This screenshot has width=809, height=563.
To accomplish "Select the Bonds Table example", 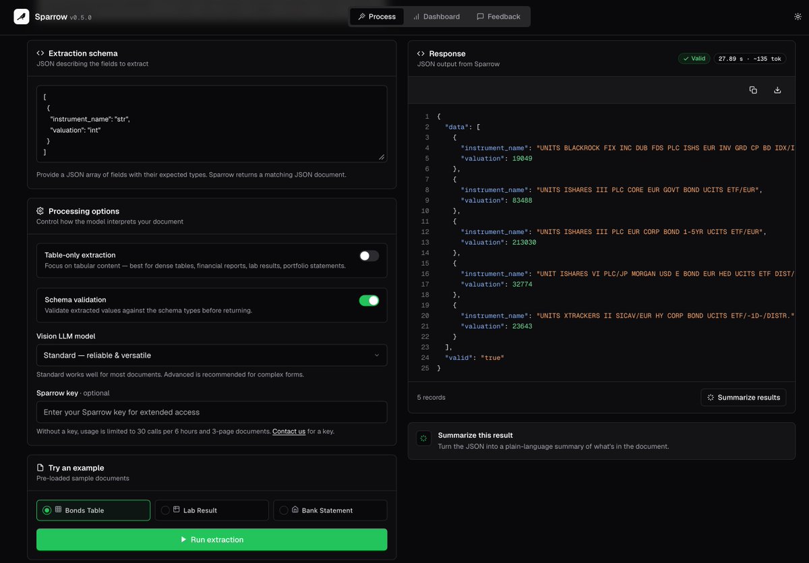I will point(93,510).
